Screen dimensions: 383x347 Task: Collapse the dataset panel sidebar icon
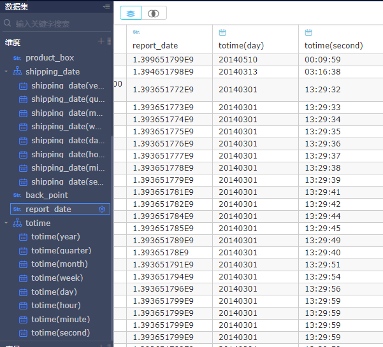(106, 6)
